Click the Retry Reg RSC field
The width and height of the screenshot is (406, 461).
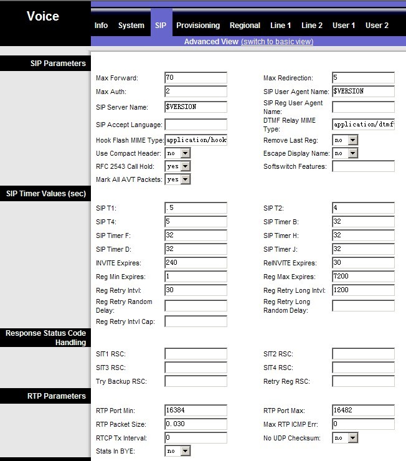pyautogui.click(x=364, y=381)
